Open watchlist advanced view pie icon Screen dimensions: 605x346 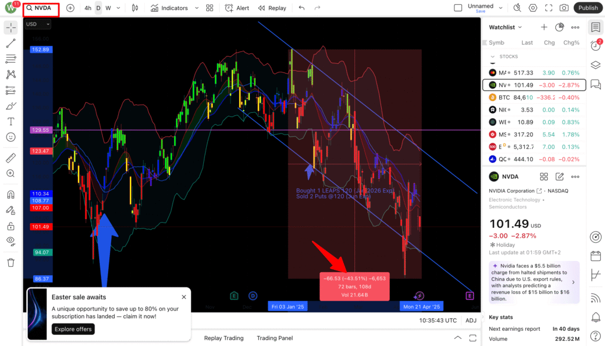[x=560, y=27]
